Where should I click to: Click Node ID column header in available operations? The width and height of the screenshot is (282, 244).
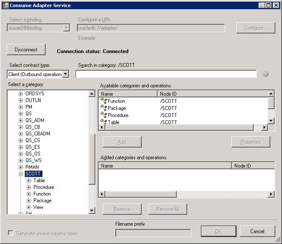[x=213, y=94]
